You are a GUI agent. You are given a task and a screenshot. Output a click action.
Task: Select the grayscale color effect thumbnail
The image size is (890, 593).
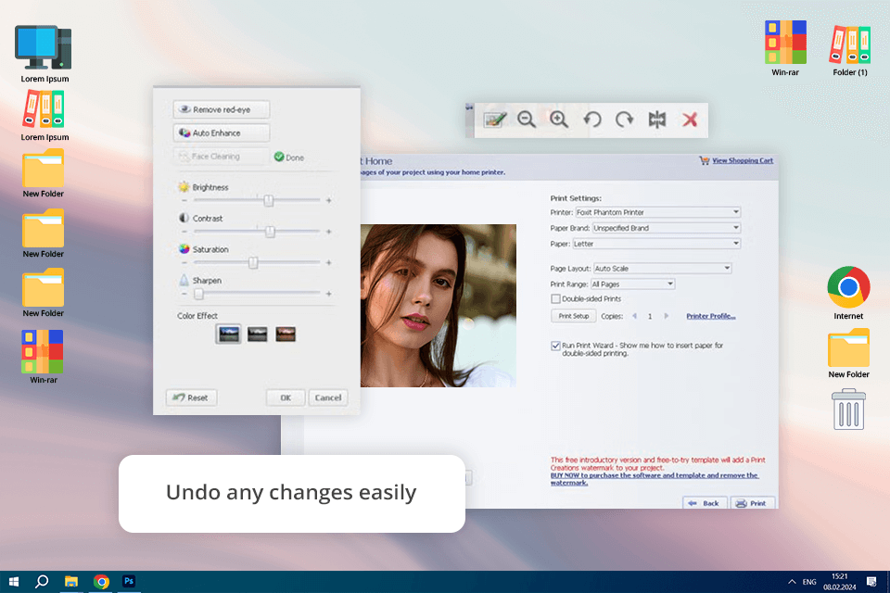tap(257, 334)
